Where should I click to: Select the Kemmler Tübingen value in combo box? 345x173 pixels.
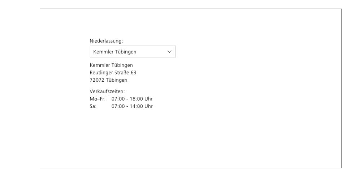(115, 52)
